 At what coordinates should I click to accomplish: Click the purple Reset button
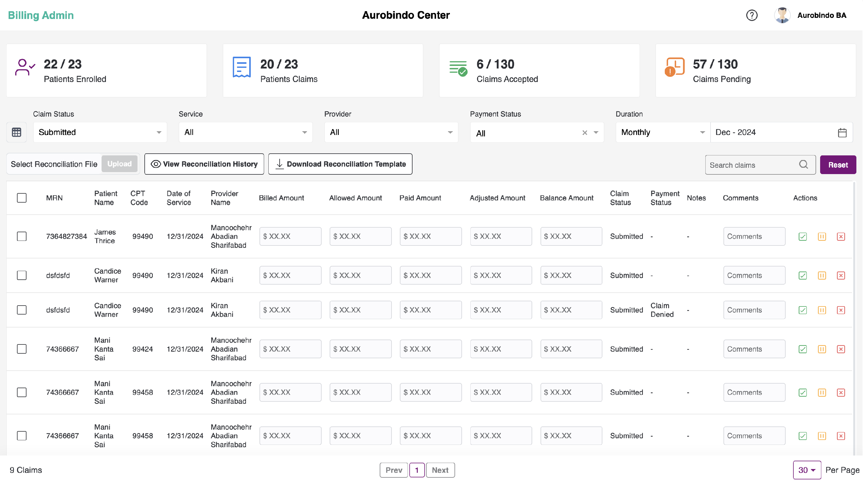[x=837, y=165]
